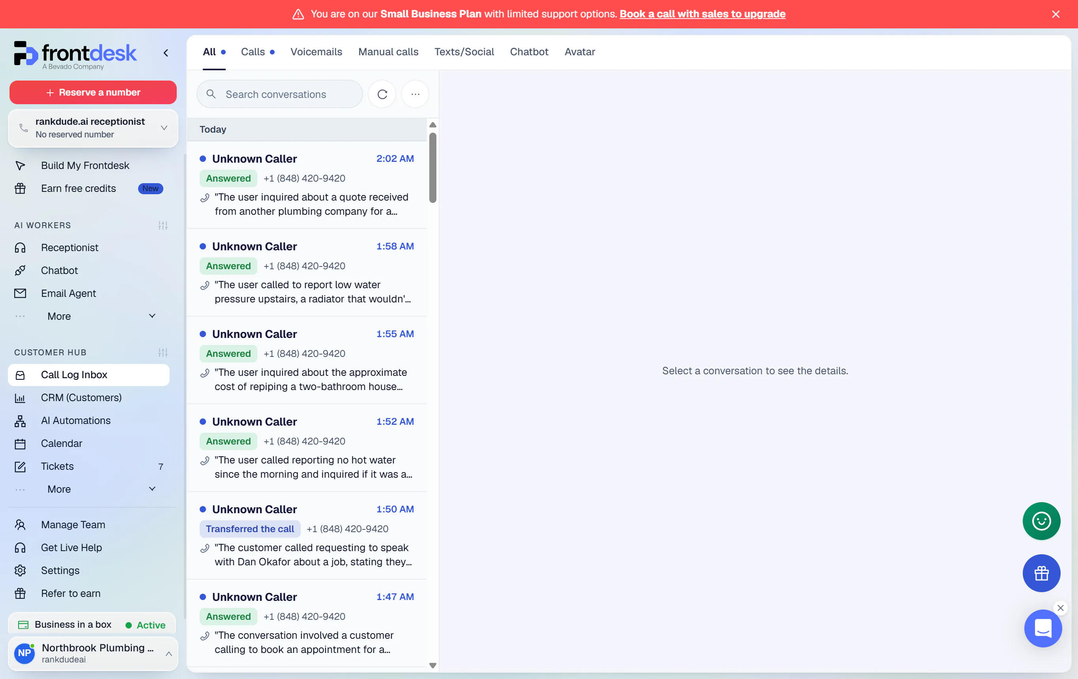Viewport: 1078px width, 679px height.
Task: Click the Answered badge on 2:02 AM call
Action: point(228,178)
